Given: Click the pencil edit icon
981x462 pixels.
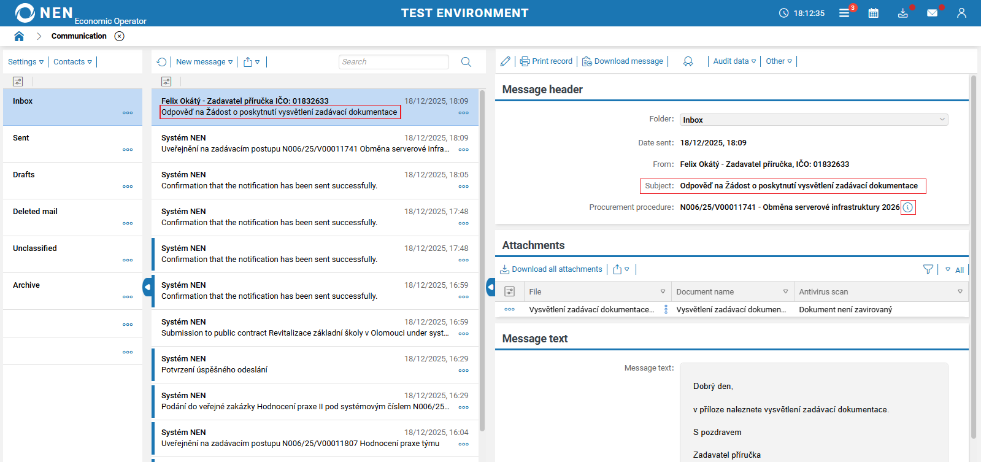Looking at the screenshot, I should pos(505,61).
